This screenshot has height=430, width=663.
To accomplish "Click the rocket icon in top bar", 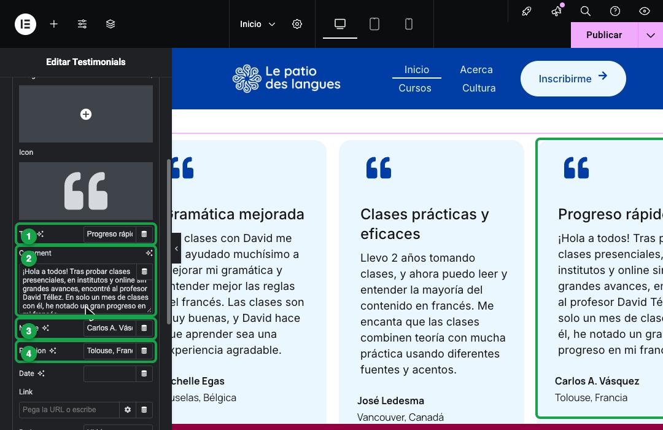I will 527,11.
